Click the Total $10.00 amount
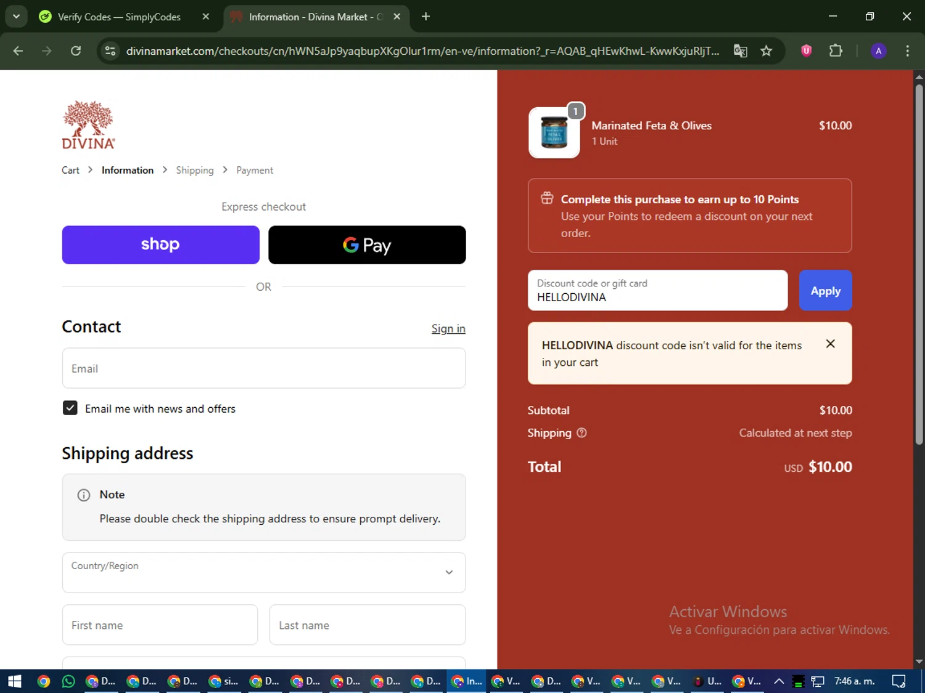This screenshot has width=925, height=693. pos(830,467)
